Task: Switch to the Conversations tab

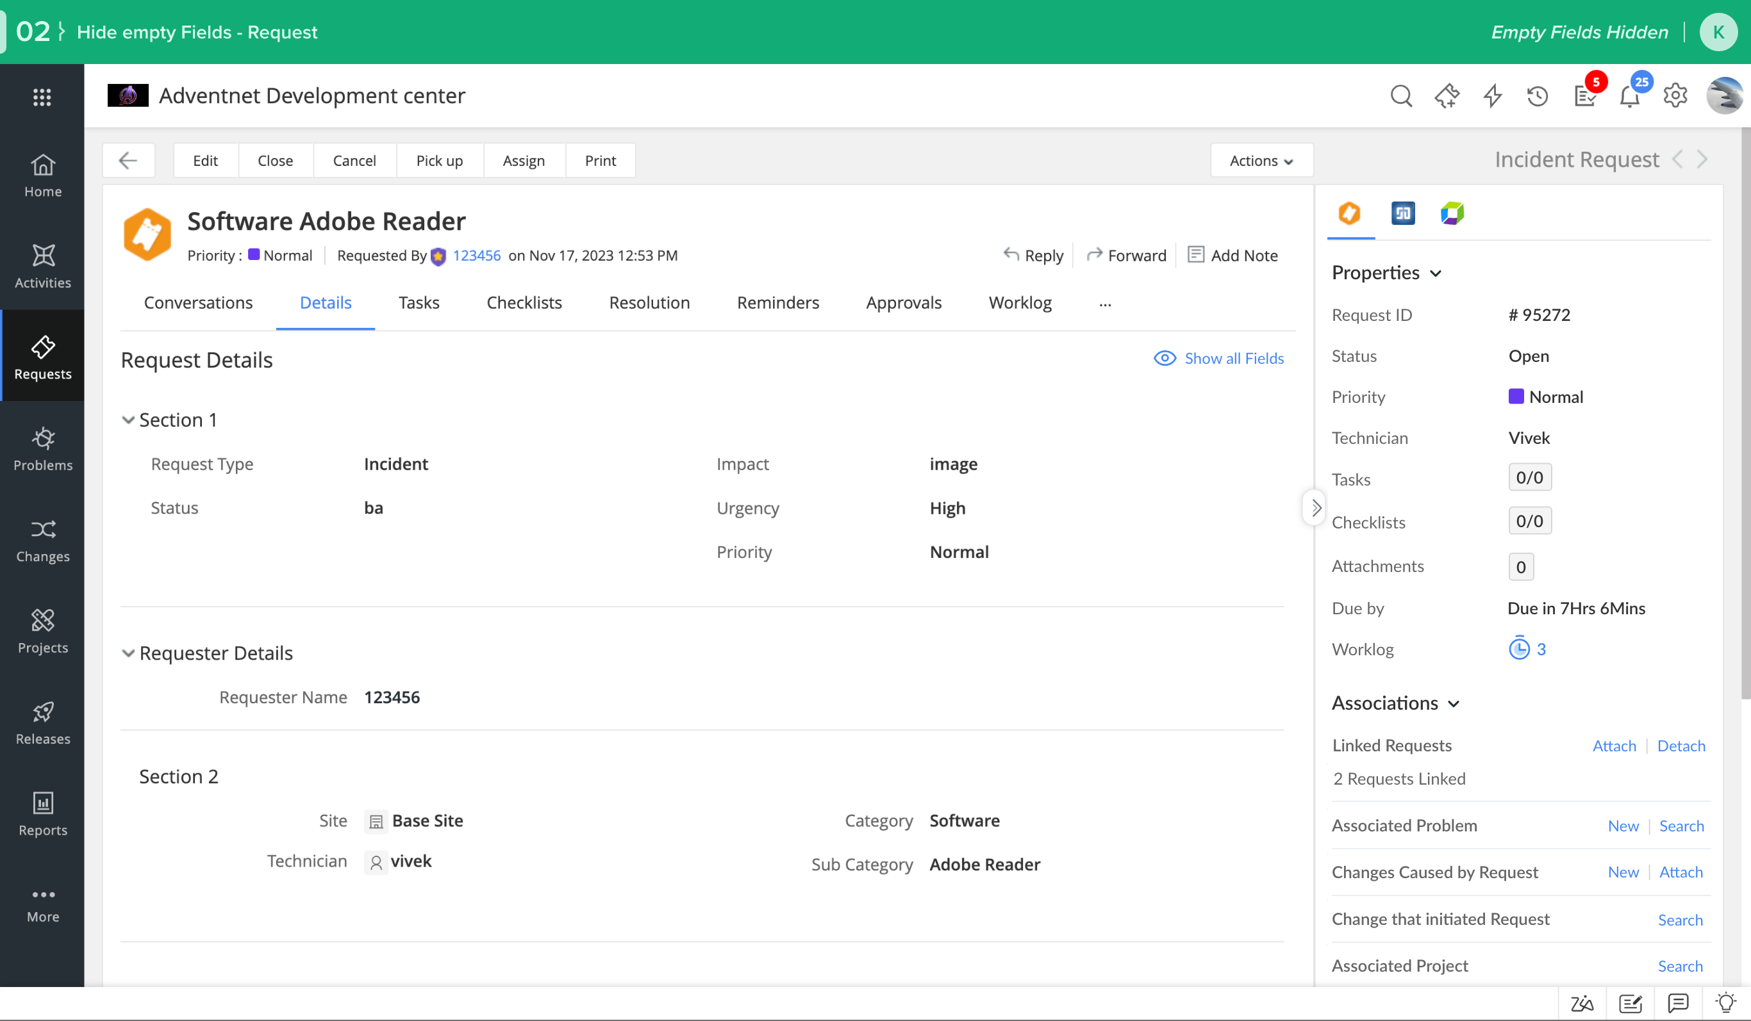Action: 198,303
